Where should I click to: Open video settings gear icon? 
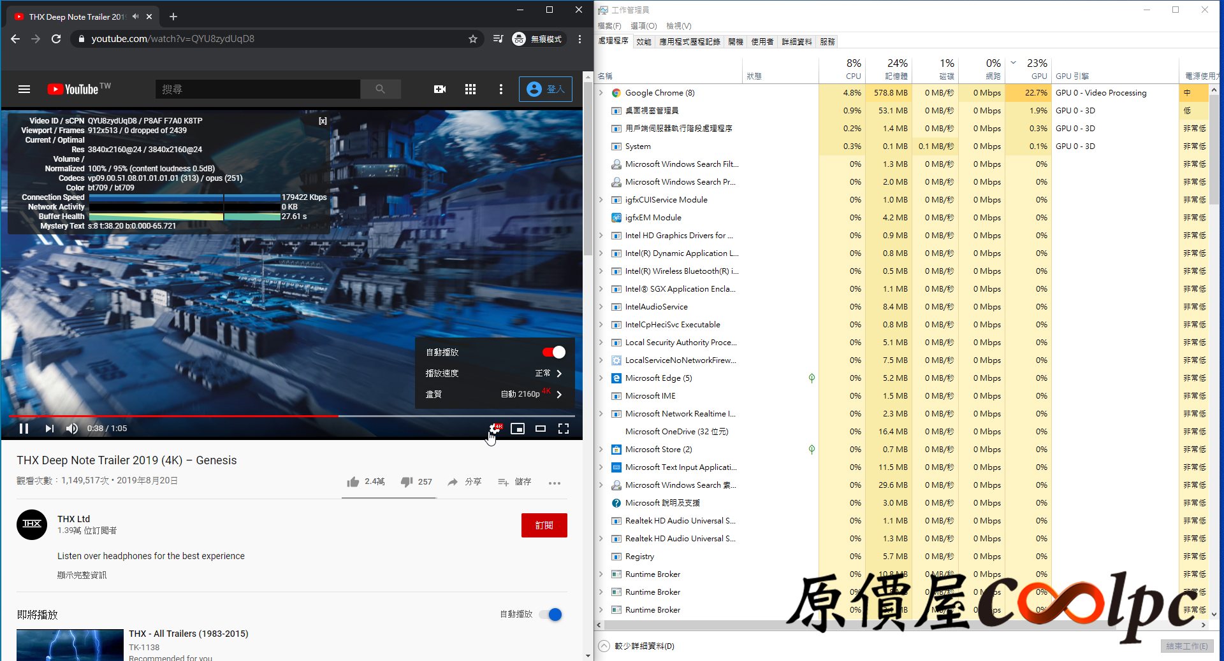pos(495,429)
